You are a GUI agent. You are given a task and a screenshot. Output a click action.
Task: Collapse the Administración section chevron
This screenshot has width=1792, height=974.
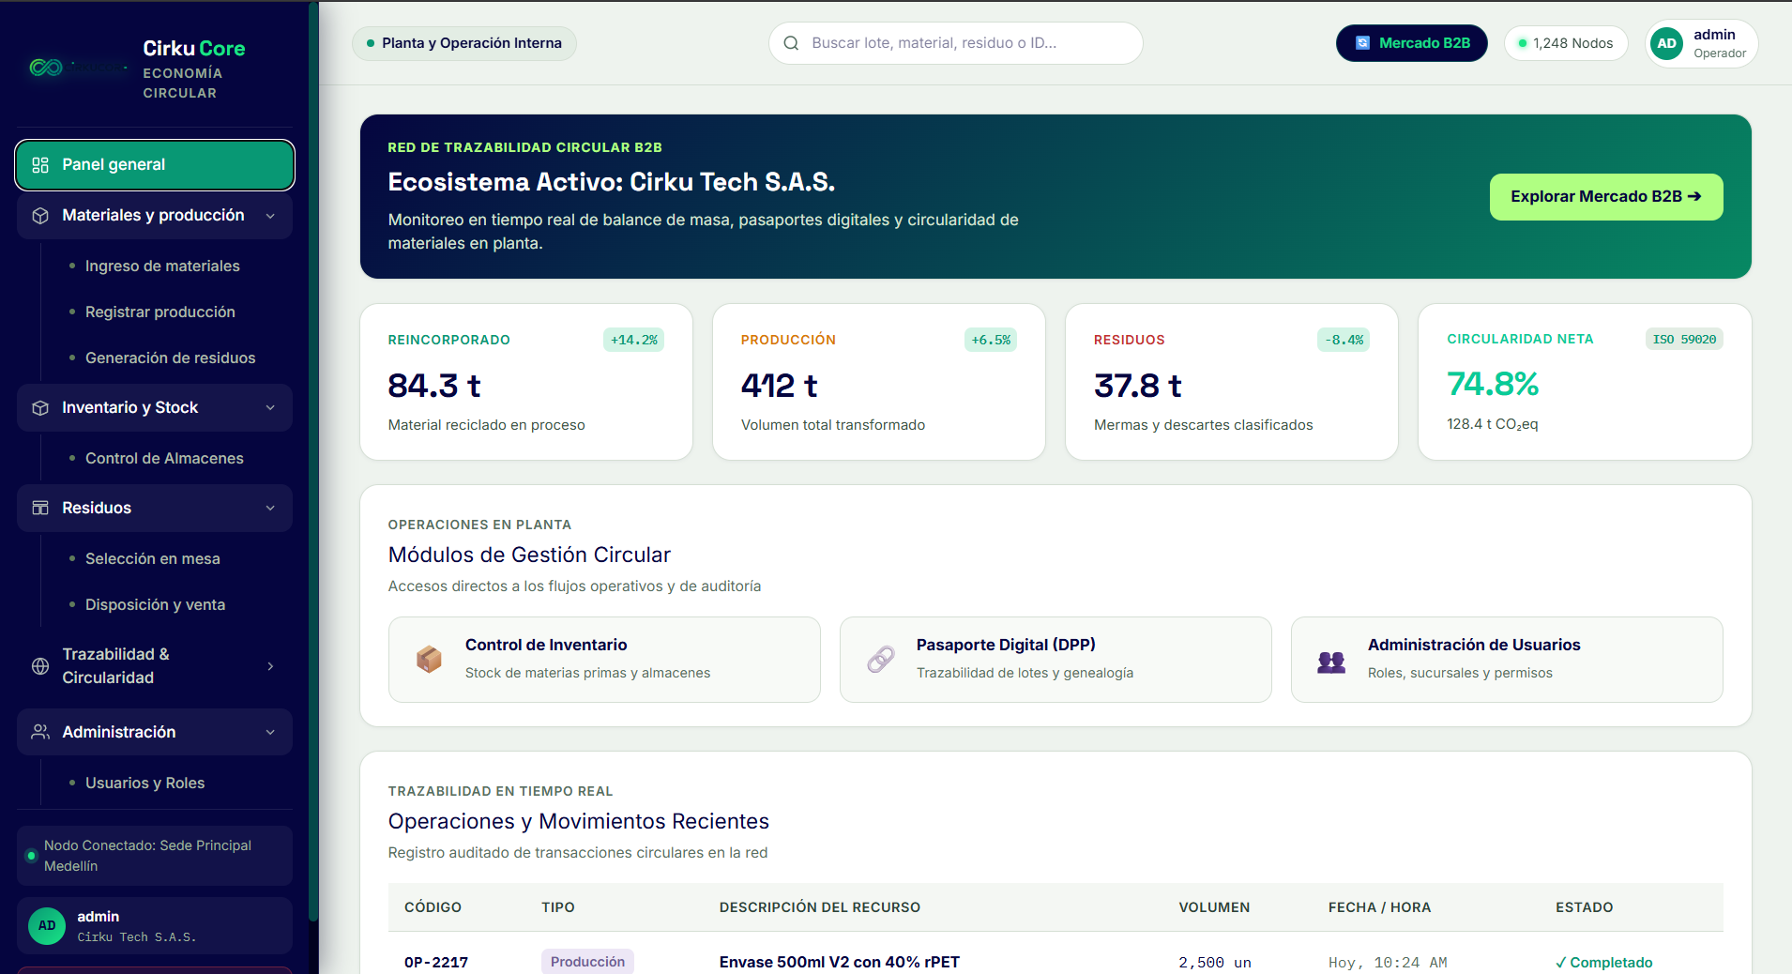(270, 732)
